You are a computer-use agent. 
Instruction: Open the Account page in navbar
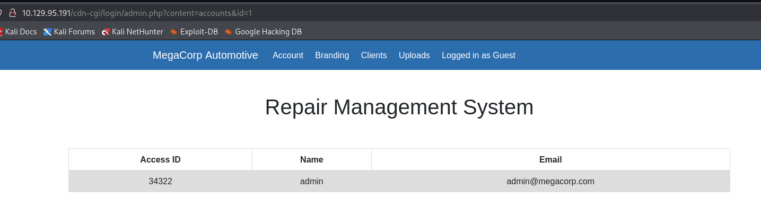tap(288, 56)
